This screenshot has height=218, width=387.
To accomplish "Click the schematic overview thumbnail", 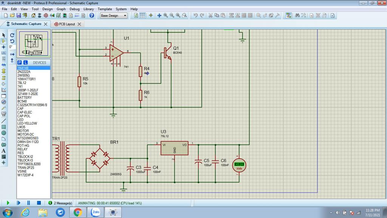I will [34, 44].
